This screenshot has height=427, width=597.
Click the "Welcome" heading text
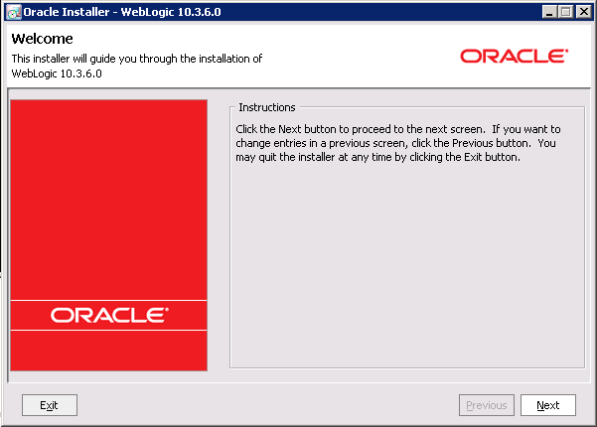pos(42,39)
